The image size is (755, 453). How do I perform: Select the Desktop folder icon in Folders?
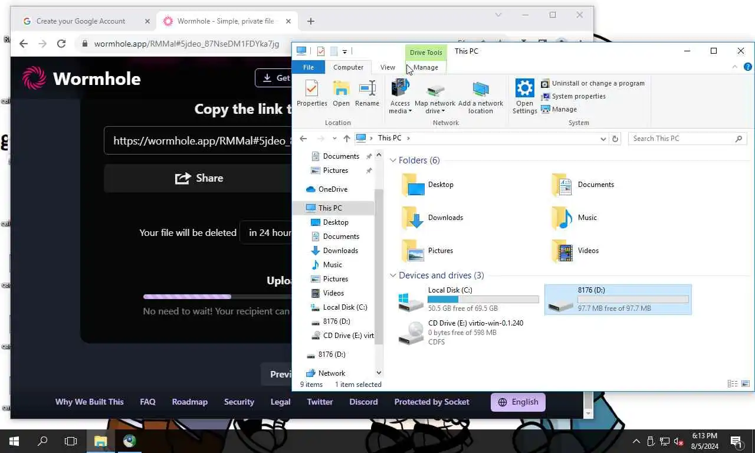coord(413,185)
